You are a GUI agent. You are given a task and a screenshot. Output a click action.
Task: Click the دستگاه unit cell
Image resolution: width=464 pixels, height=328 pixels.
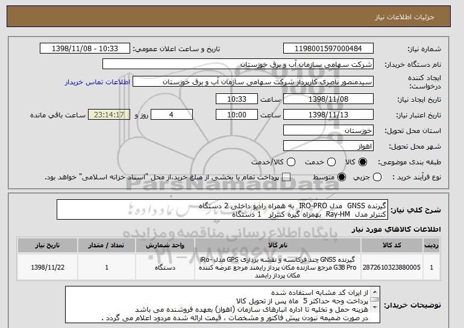coord(165,267)
